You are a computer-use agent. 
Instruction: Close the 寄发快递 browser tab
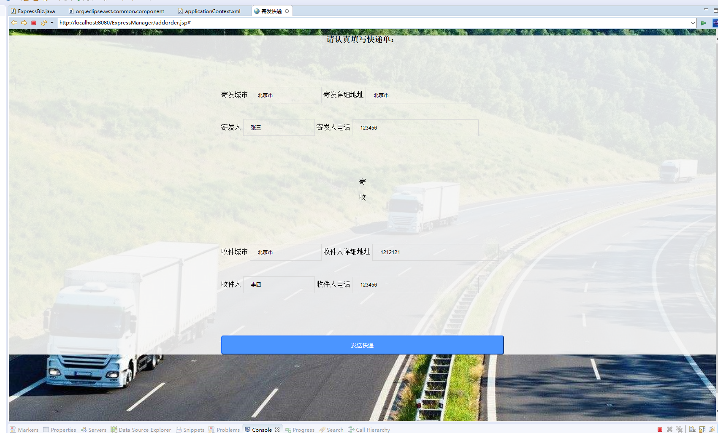point(287,11)
